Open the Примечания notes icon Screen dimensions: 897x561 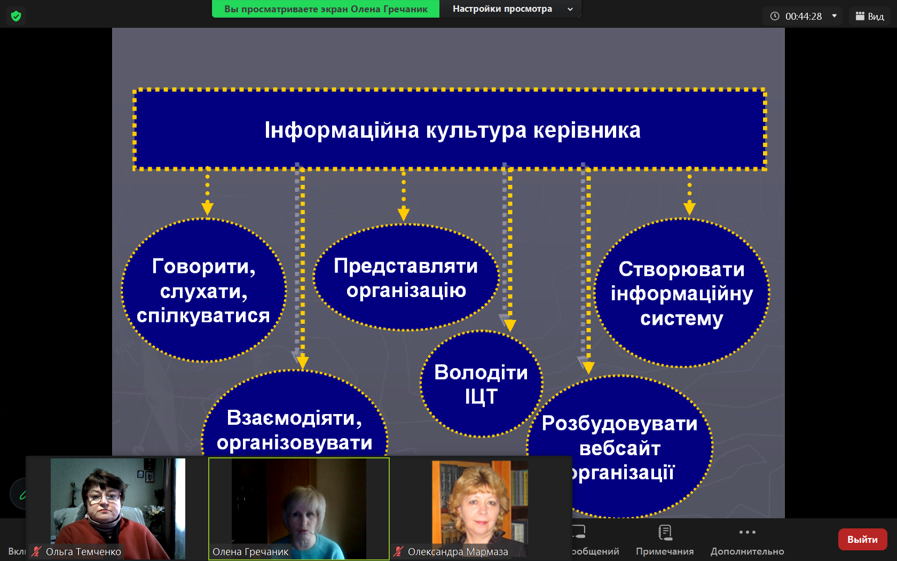[x=665, y=532]
